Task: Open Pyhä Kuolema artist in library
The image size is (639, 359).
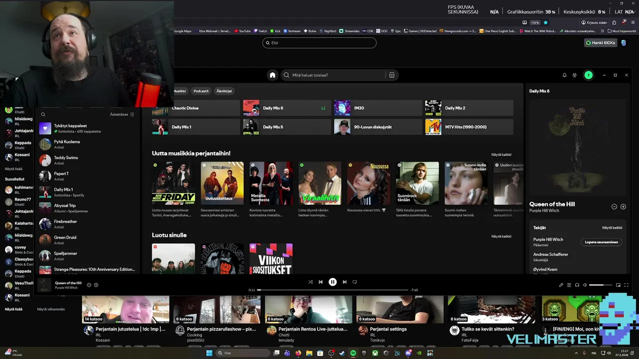Action: [x=87, y=145]
